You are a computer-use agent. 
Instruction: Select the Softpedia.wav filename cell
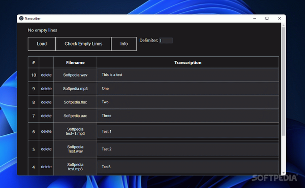pos(75,75)
